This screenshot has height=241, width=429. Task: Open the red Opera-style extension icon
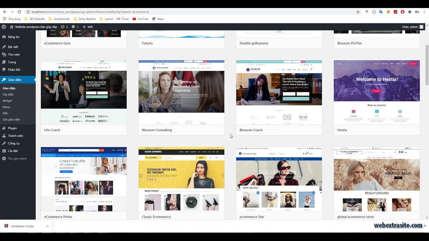(403, 12)
